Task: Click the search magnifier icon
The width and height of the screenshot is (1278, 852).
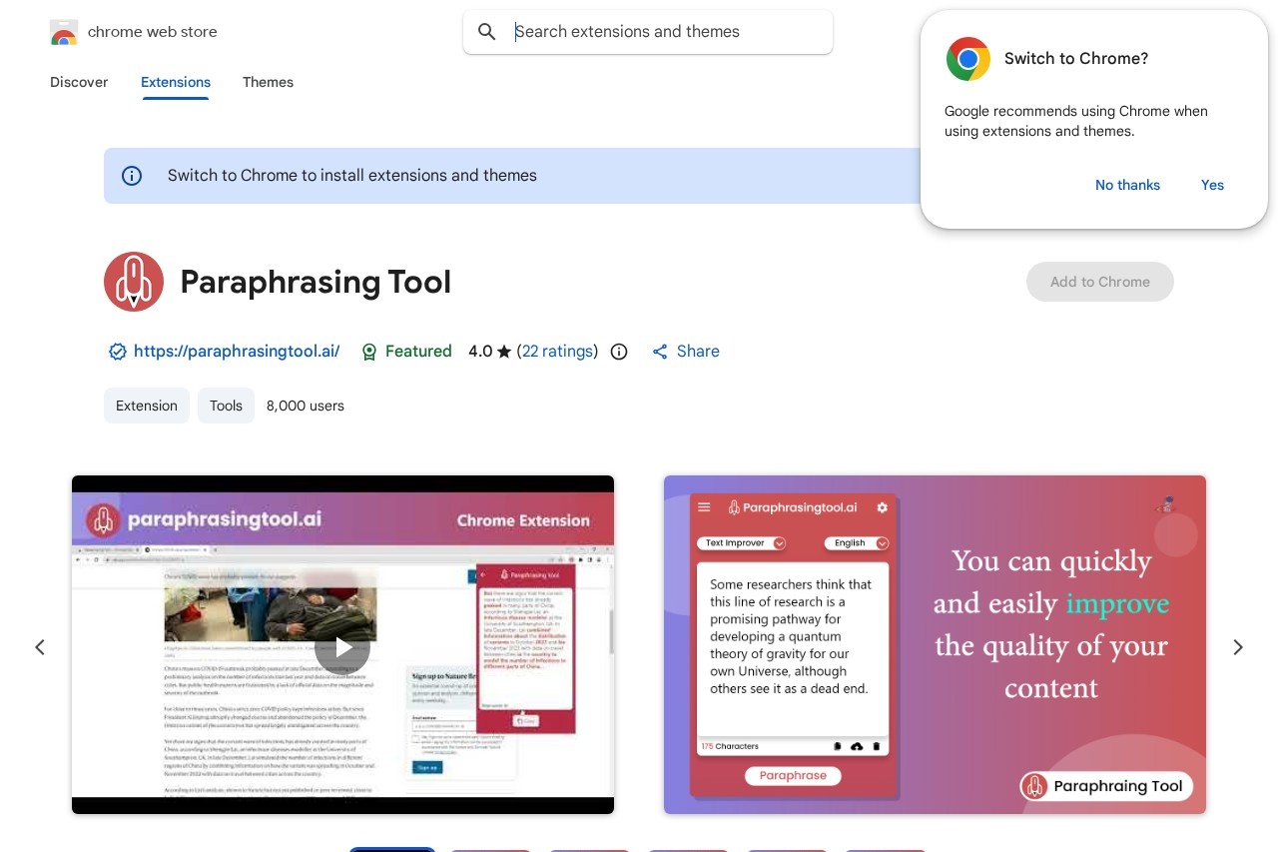Action: pyautogui.click(x=487, y=31)
